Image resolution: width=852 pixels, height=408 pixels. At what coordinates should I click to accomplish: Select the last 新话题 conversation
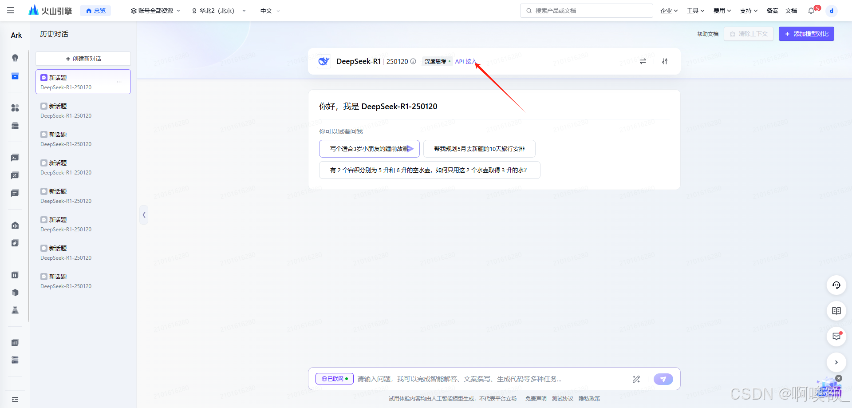tap(83, 281)
